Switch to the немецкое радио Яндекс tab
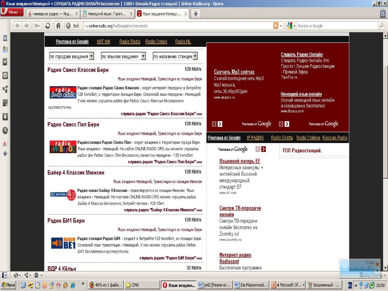The image size is (388, 291). tap(53, 14)
